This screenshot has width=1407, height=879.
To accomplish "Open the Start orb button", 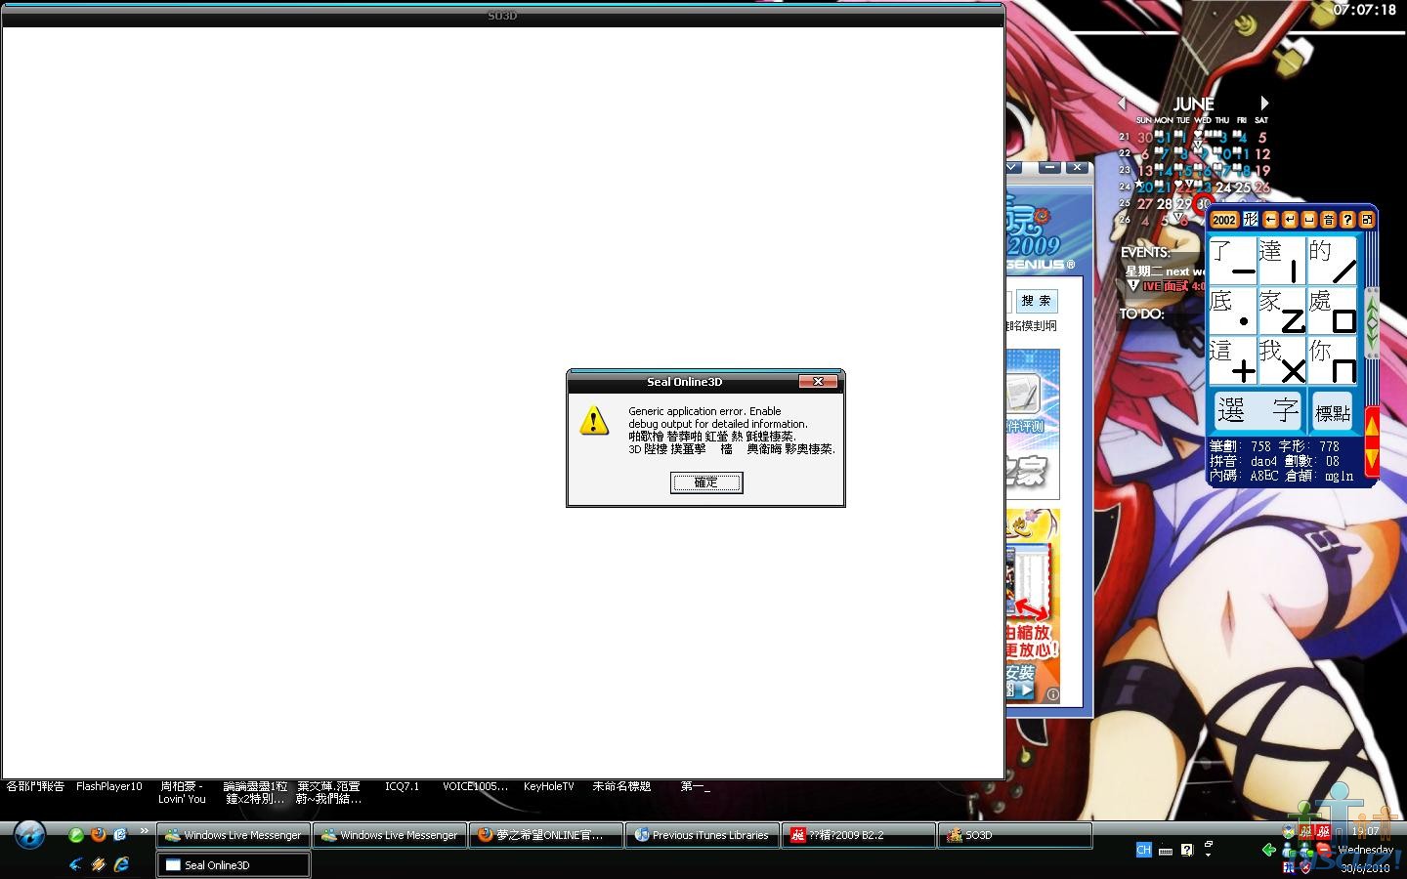I will (x=30, y=835).
